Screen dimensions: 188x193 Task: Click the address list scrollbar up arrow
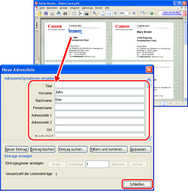149,80
